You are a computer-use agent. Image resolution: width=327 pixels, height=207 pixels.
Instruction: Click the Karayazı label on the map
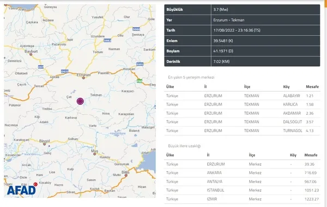click(x=128, y=91)
